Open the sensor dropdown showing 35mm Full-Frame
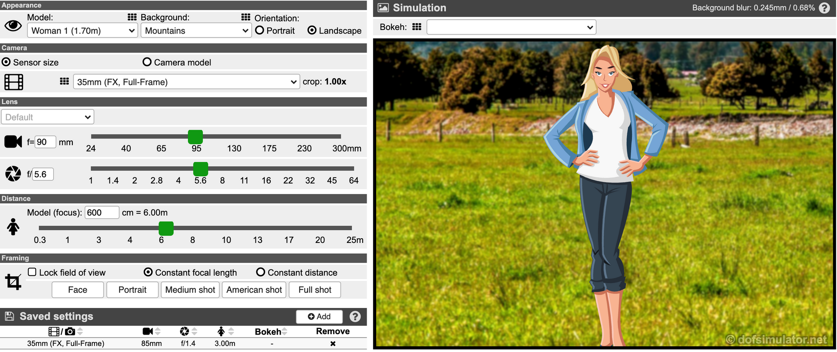The image size is (837, 352). tap(187, 82)
